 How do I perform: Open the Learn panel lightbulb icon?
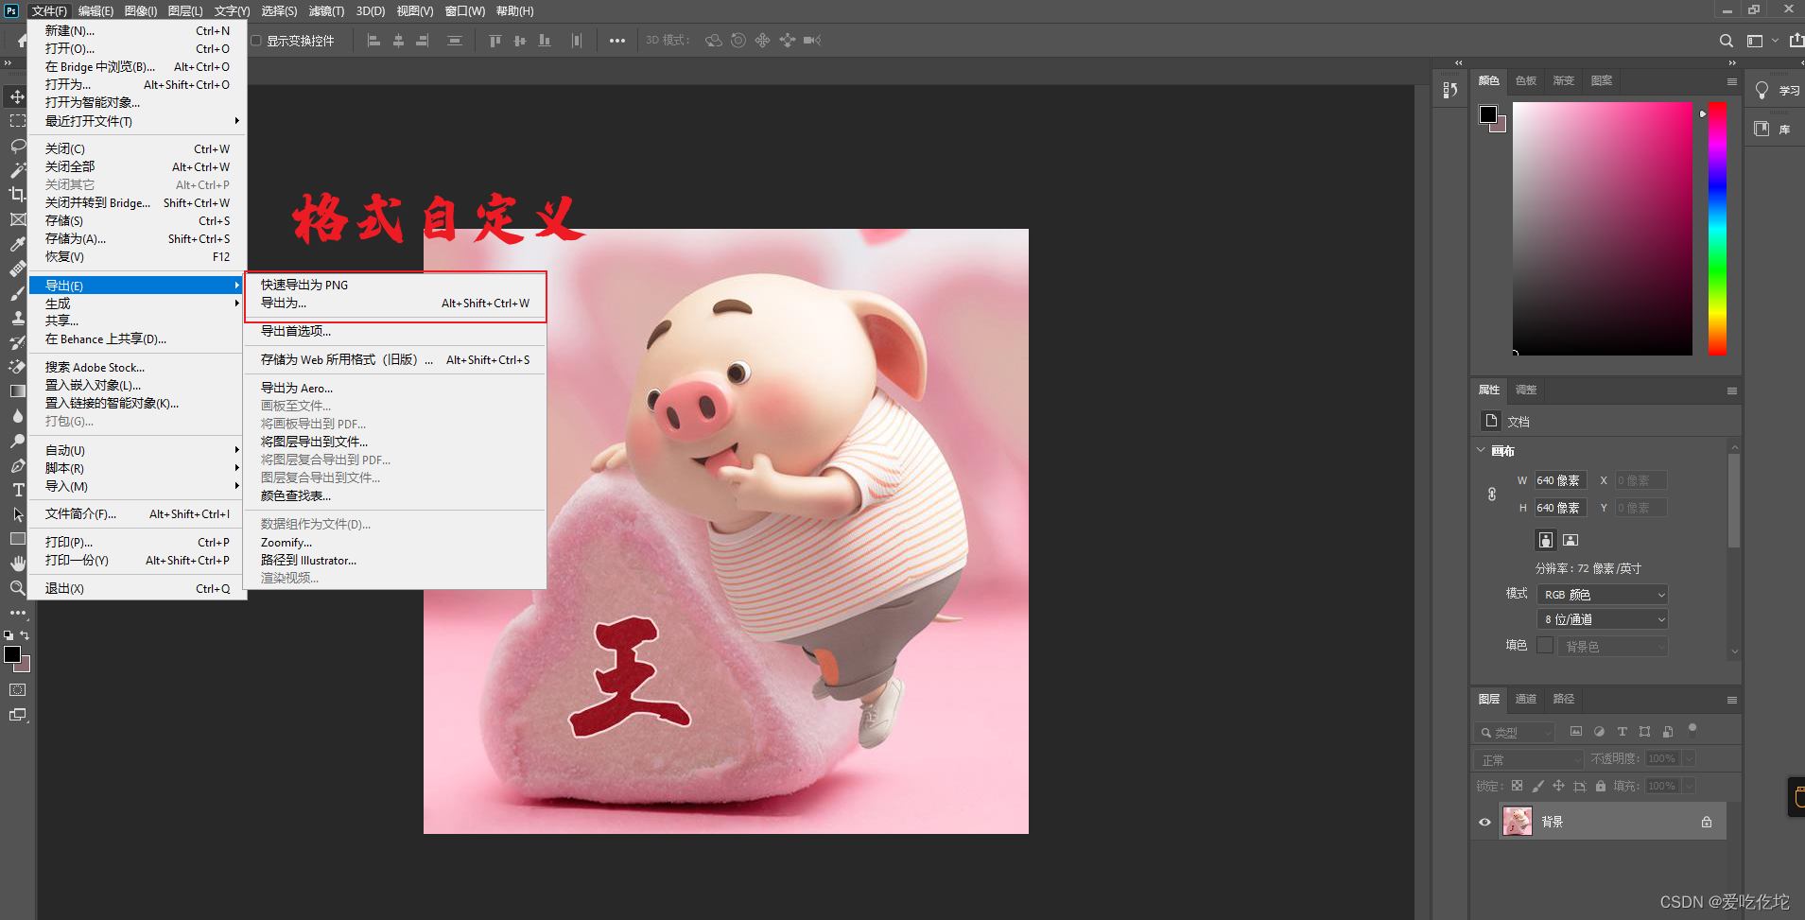click(x=1762, y=90)
